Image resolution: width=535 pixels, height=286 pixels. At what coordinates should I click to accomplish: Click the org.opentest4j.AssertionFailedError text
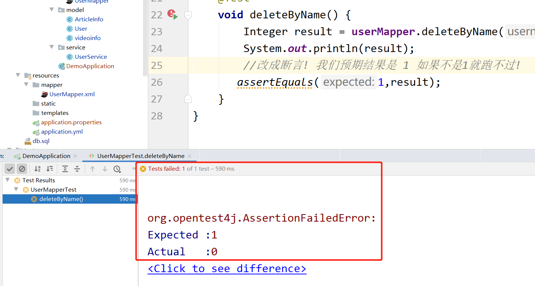click(262, 218)
